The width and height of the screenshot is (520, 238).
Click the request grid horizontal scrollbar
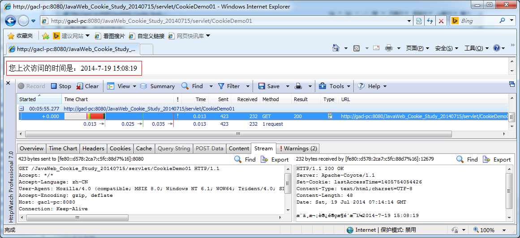point(238,134)
